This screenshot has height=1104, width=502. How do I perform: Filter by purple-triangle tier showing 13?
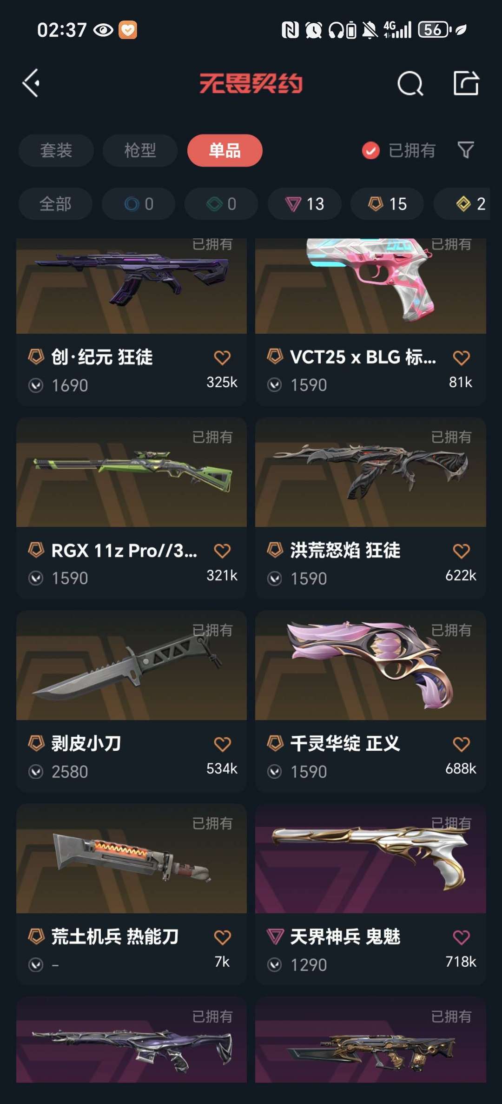click(304, 204)
